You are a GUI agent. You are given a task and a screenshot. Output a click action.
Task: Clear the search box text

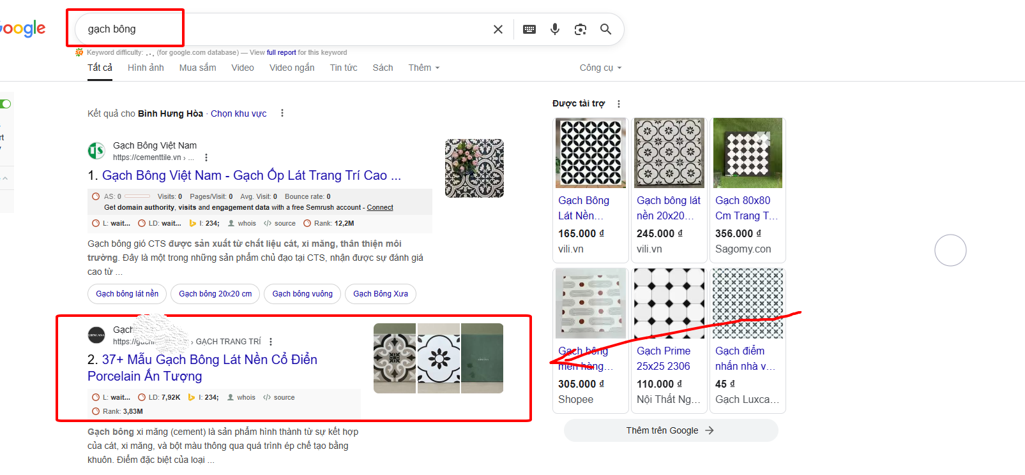pos(498,29)
